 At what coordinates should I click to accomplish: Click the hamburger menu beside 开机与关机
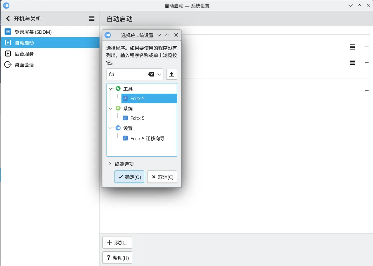tap(92, 19)
